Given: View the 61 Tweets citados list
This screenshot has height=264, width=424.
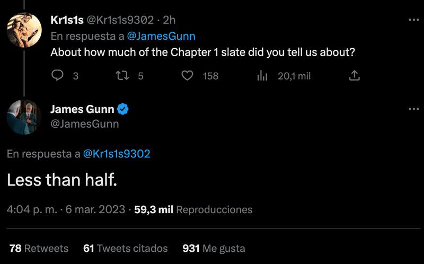Looking at the screenshot, I should coord(126,248).
